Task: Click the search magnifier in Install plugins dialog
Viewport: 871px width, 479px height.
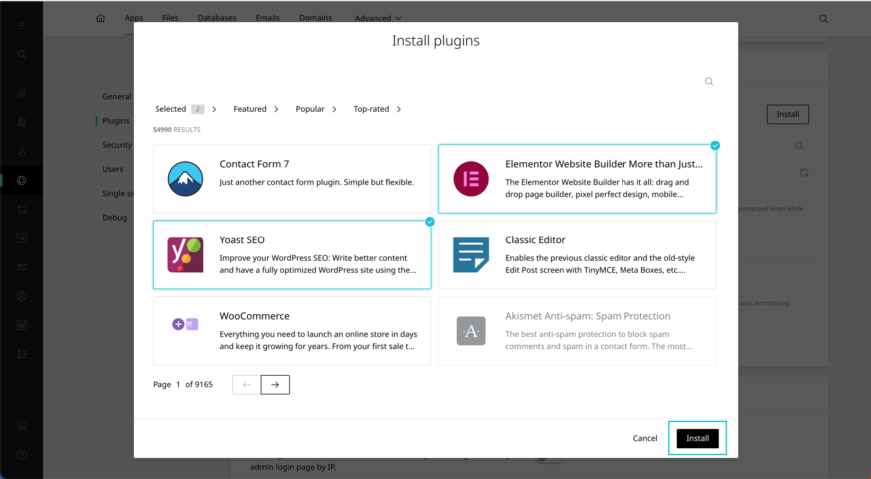Action: pos(709,82)
